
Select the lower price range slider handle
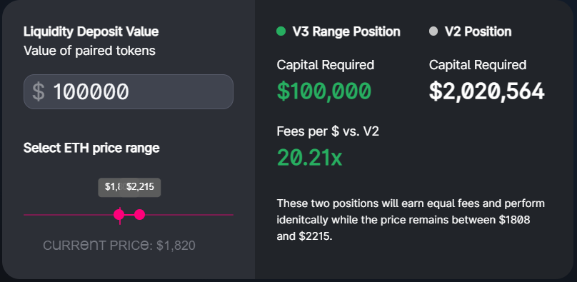coord(119,215)
